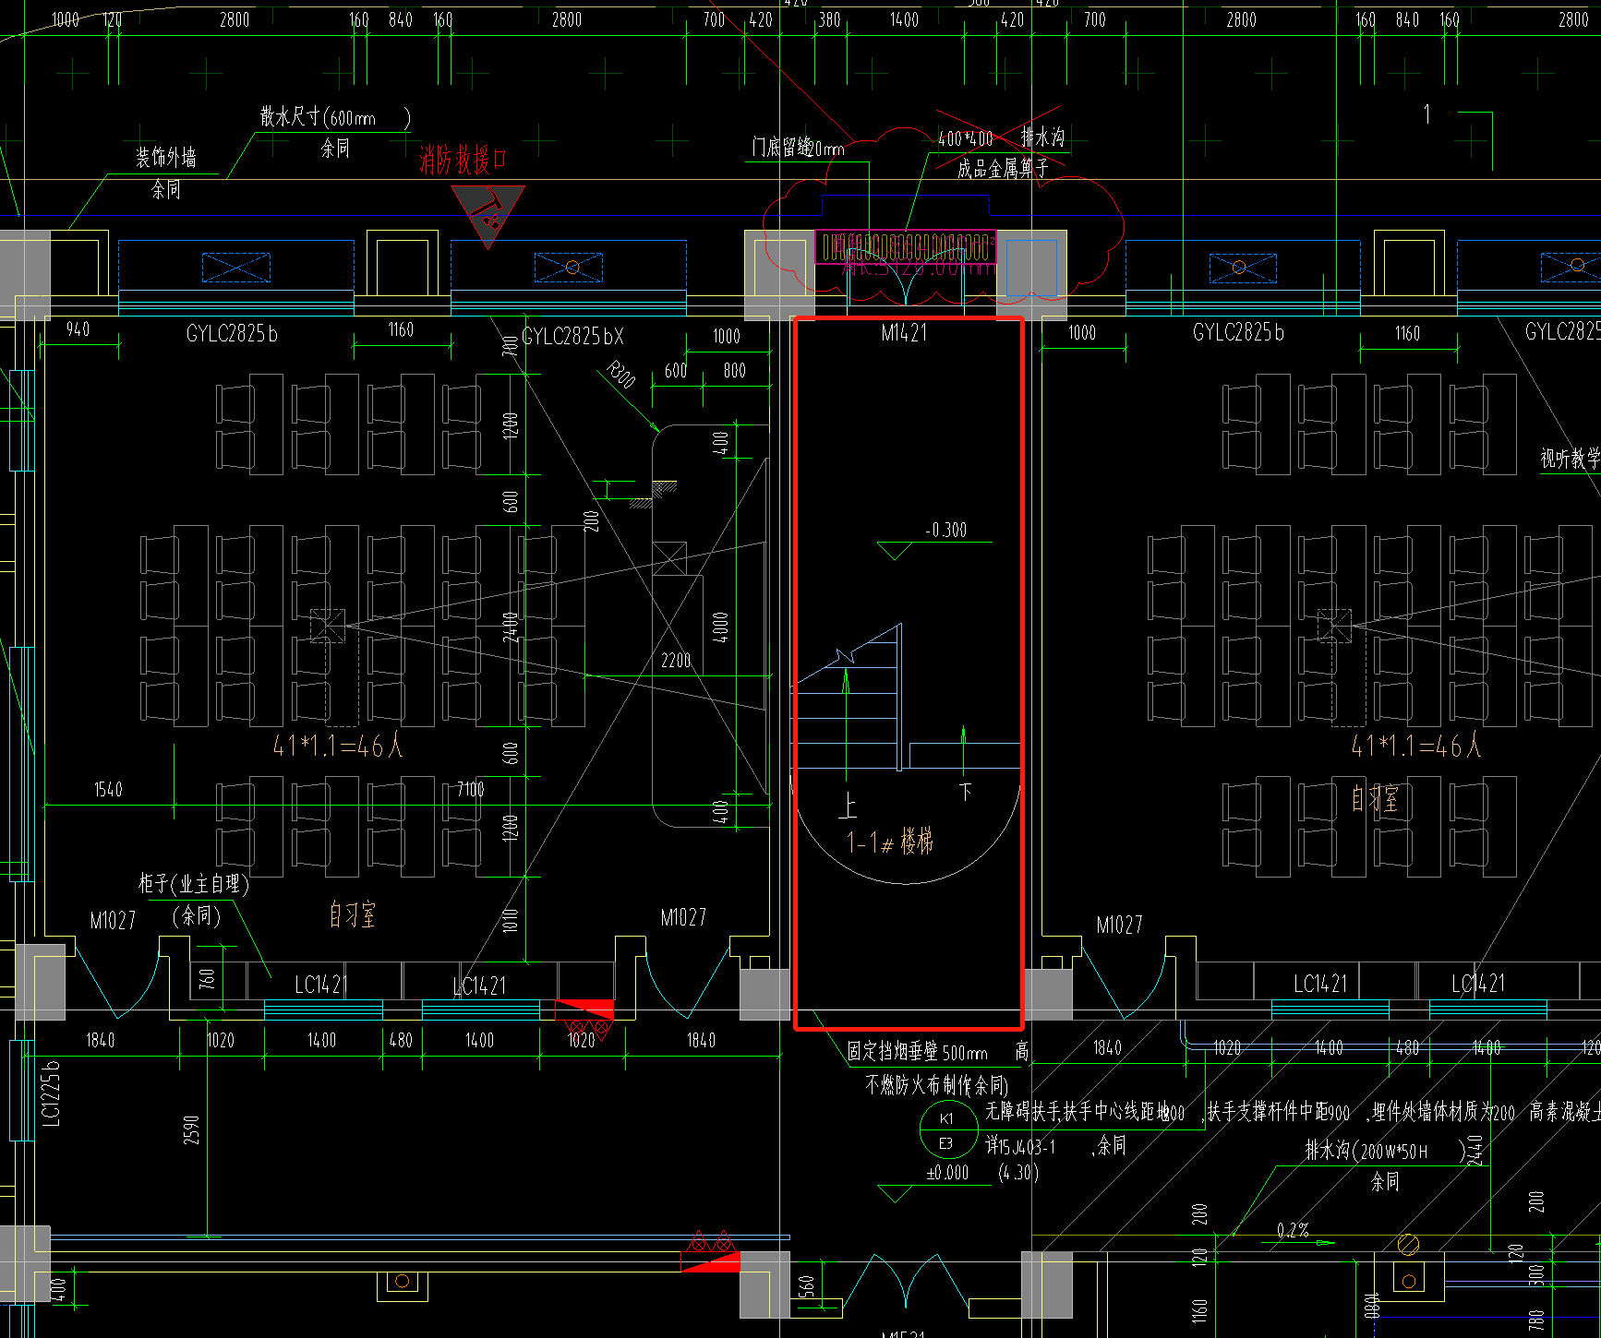Select the 2200 dimension text
The height and width of the screenshot is (1338, 1601).
676,661
